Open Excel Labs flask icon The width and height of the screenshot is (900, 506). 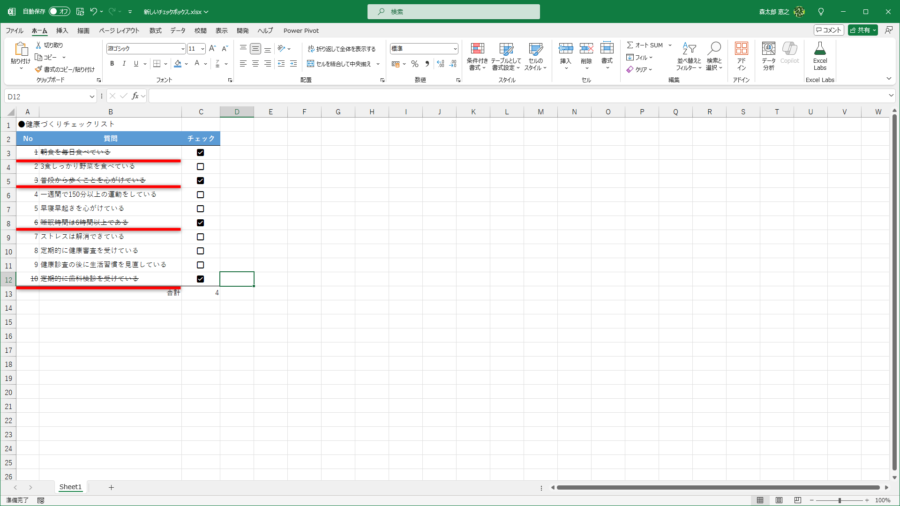[820, 49]
